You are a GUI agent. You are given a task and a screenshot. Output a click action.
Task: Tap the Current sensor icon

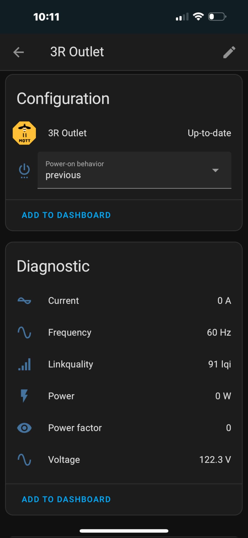tap(24, 301)
